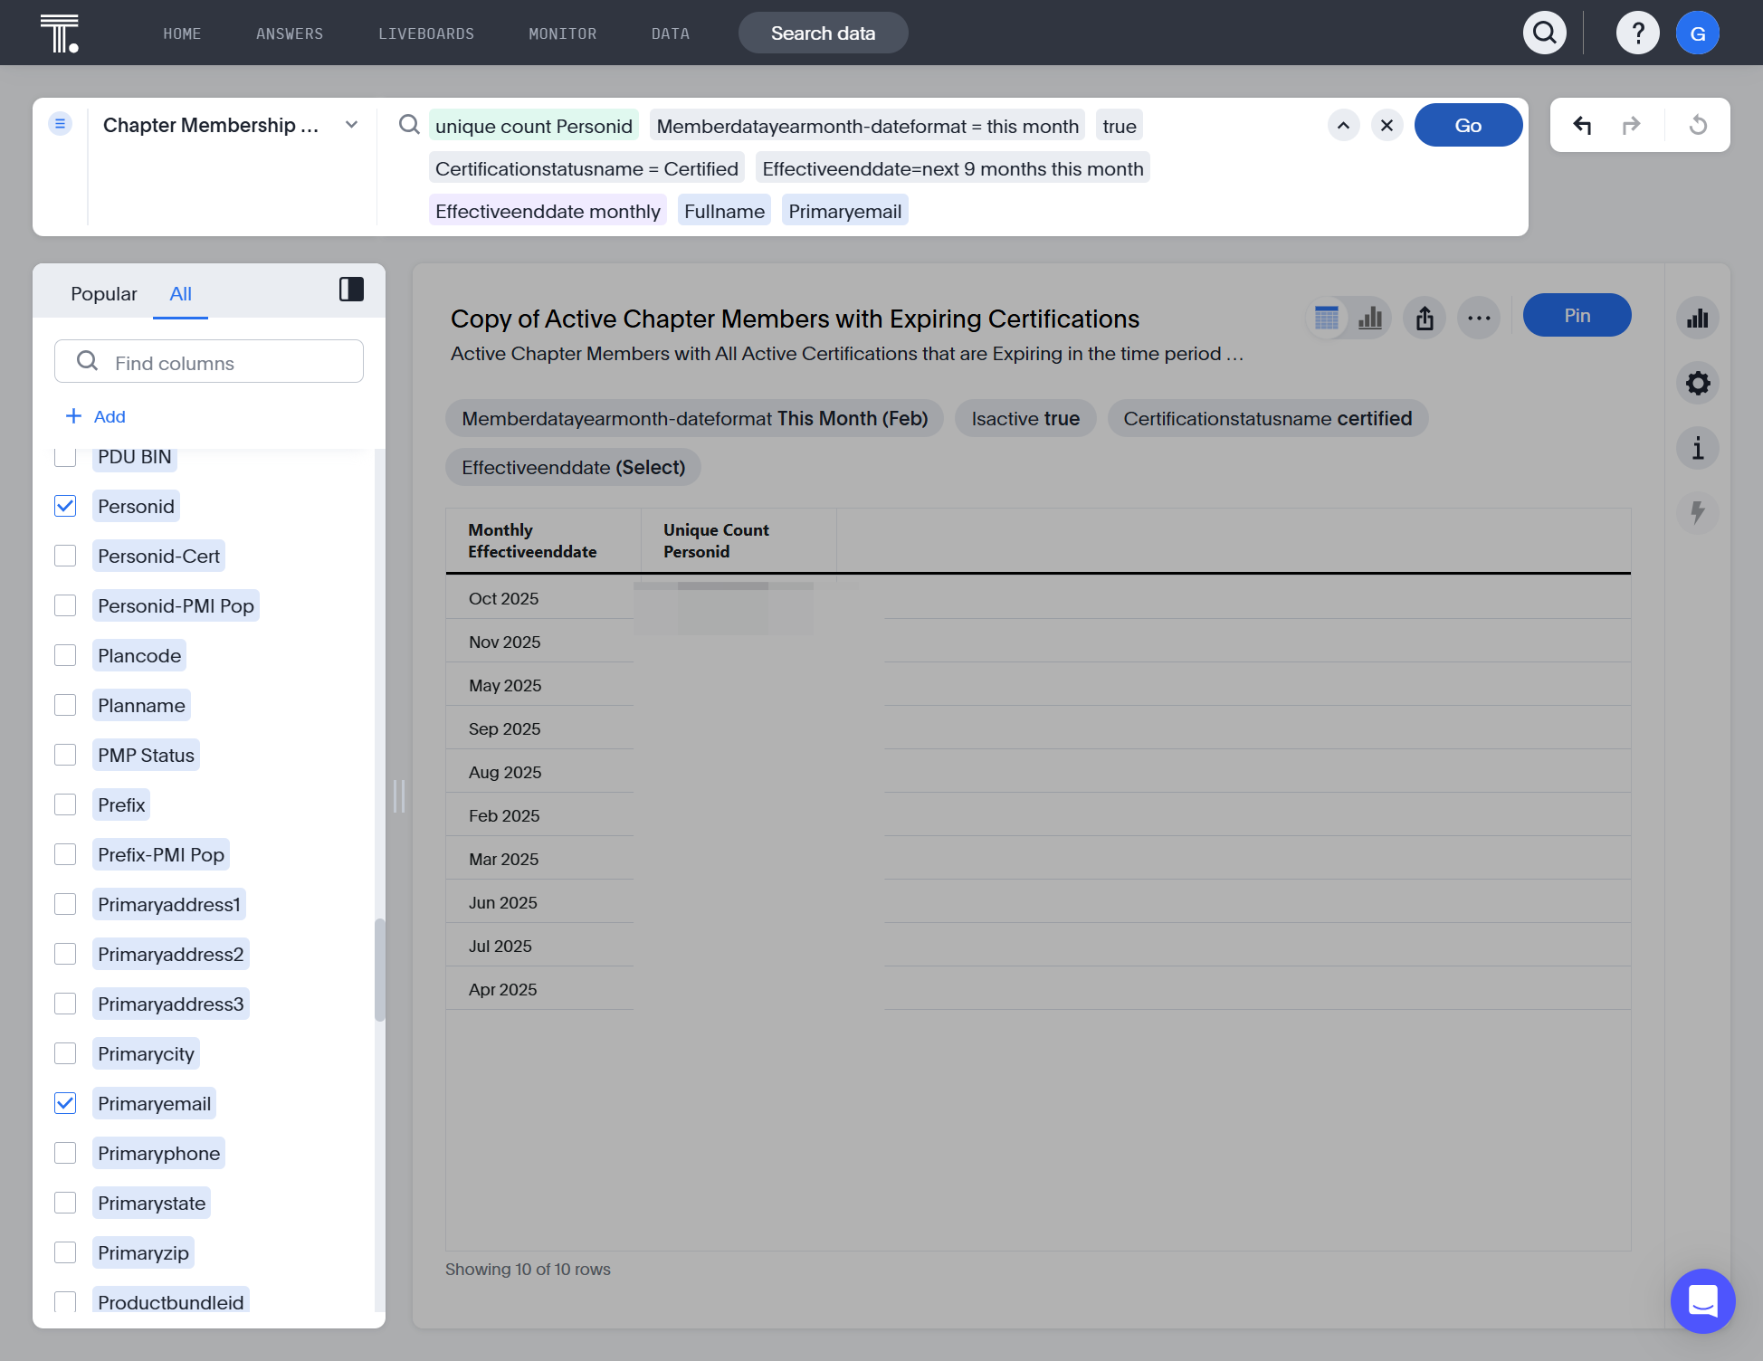Click the Search data button
Image resolution: width=1763 pixels, height=1361 pixels.
[x=823, y=33]
